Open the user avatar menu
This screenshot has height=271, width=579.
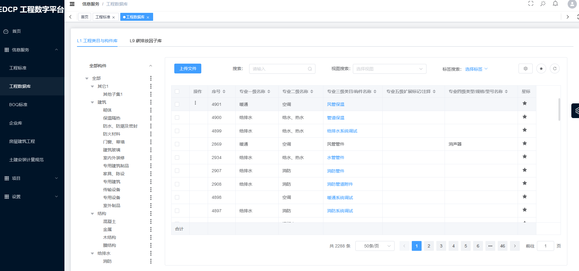572,4
